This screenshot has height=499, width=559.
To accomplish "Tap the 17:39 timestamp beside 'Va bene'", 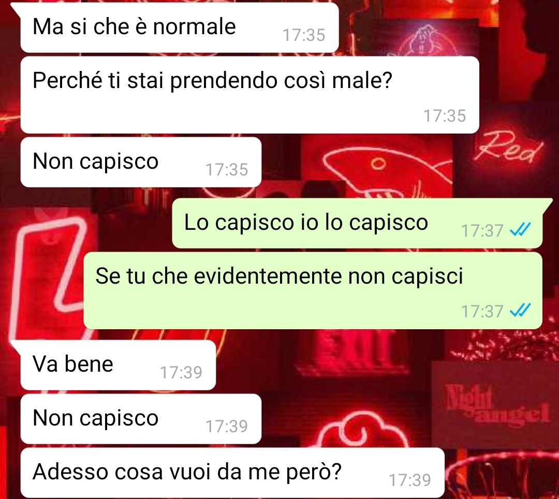I will (181, 373).
